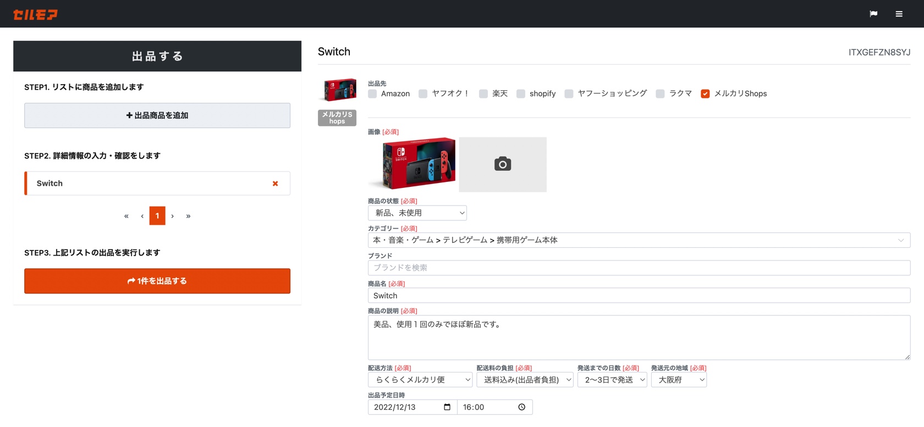Click the camera icon to add image
Image resolution: width=924 pixels, height=427 pixels.
[x=503, y=164]
